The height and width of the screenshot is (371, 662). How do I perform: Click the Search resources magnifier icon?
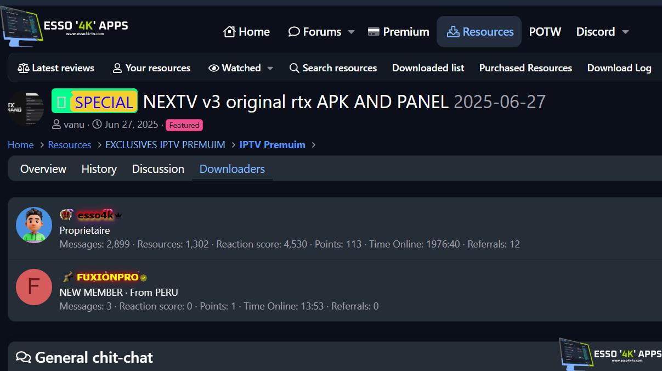click(295, 68)
